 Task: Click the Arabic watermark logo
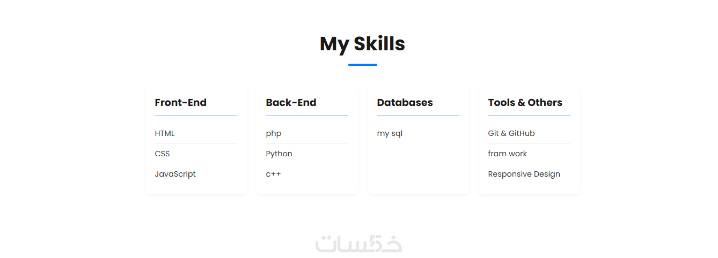click(x=358, y=244)
